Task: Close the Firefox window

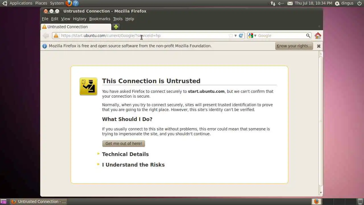Action: (46, 11)
